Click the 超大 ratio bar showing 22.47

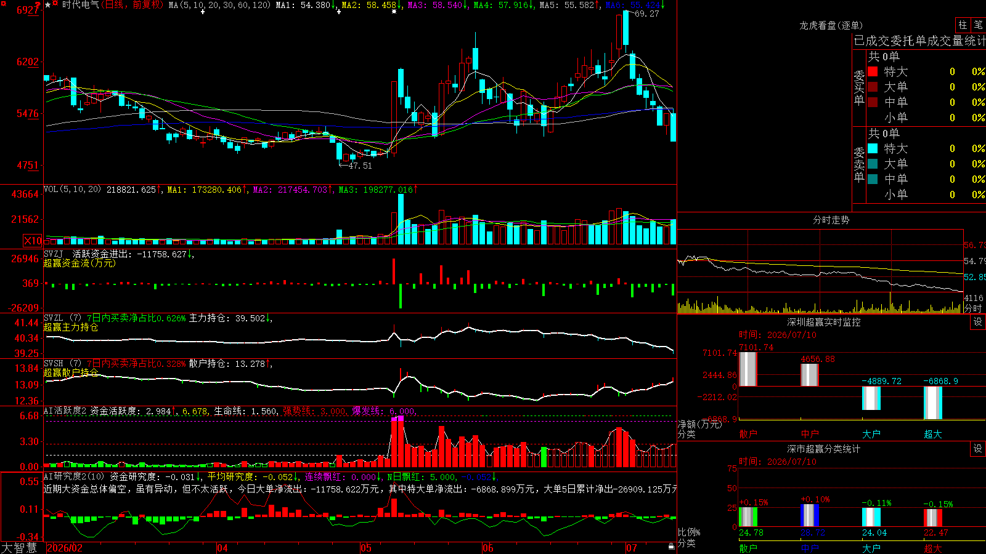coord(933,518)
